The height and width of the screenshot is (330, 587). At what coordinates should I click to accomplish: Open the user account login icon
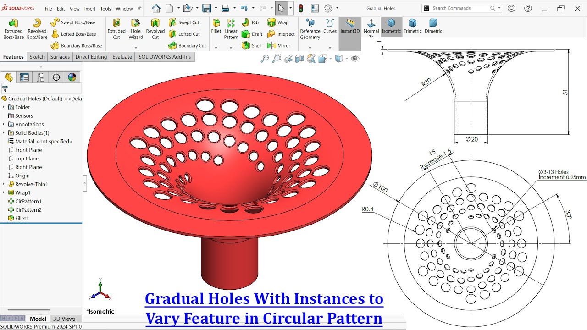[x=511, y=8]
